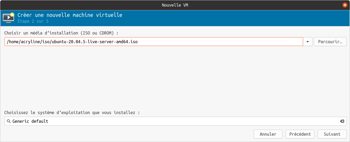Click into the operating system search field
This screenshot has height=142, width=350.
[185, 121]
